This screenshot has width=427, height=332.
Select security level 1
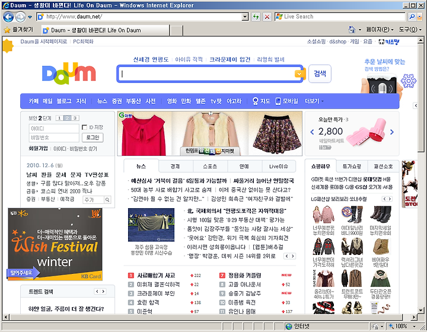click(x=59, y=118)
